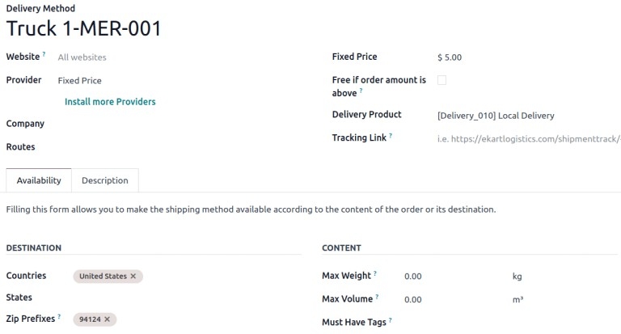The width and height of the screenshot is (621, 334).
Task: Show help for Tracking Link
Action: click(391, 136)
